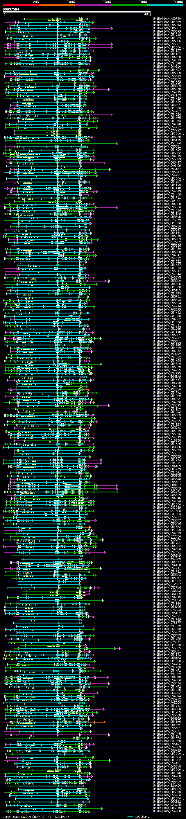The image size is (186, 819).
Task: Select the UniRef100_Q54GE4 label
Action: [167, 114]
